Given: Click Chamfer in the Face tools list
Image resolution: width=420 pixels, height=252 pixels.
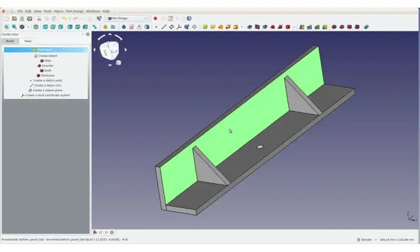Looking at the screenshot, I should coord(45,66).
